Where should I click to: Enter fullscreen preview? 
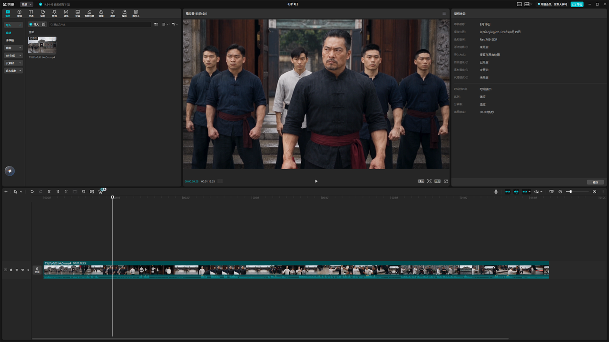tap(446, 181)
